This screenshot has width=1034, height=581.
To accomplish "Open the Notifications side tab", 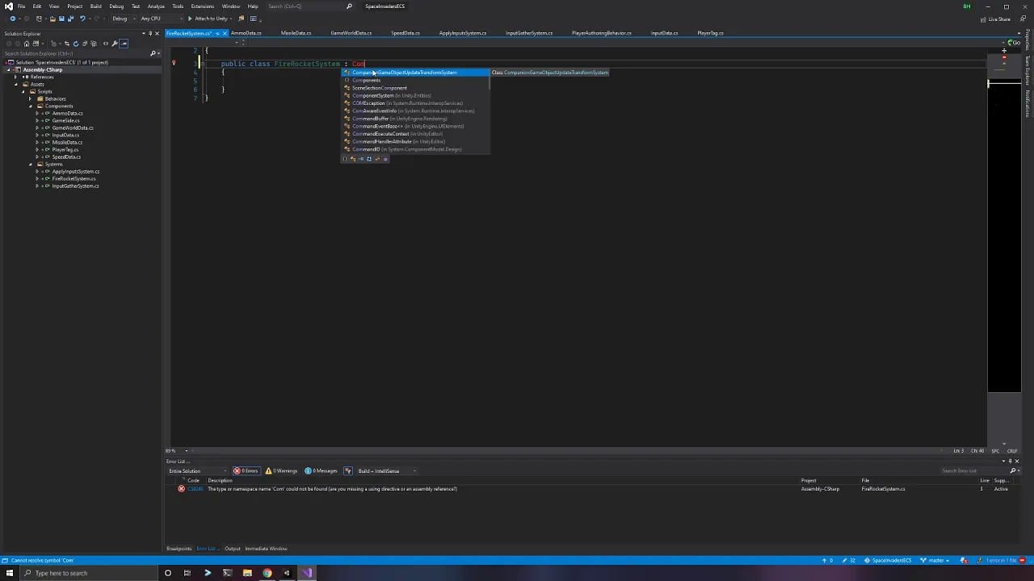I will 1028,102.
